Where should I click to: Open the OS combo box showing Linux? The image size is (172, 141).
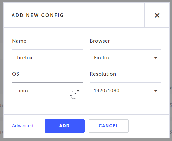click(48, 91)
